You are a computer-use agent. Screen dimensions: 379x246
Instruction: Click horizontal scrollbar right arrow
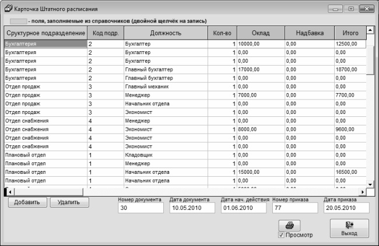pos(362,191)
